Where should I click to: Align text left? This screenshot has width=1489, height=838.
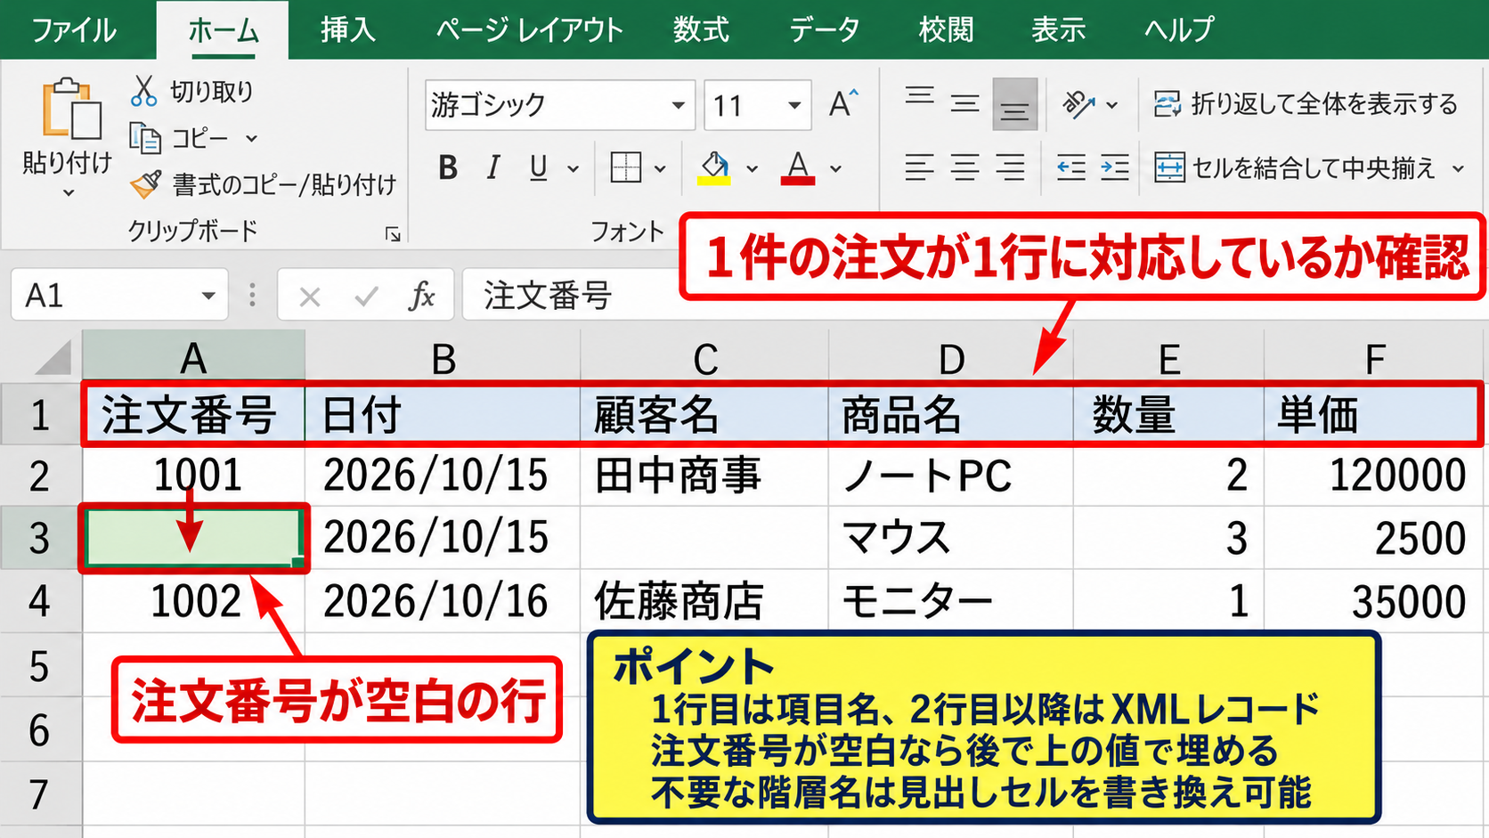point(919,167)
